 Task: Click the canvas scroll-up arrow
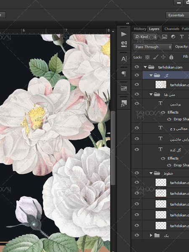click(x=113, y=31)
